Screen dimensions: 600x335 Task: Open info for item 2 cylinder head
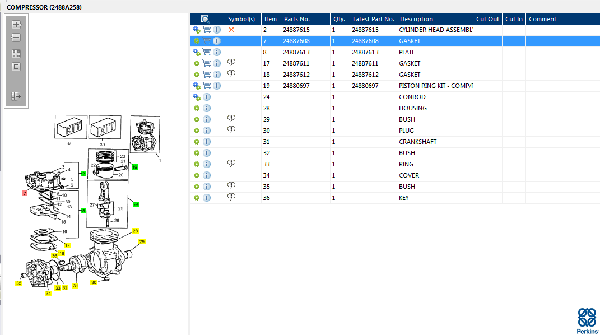[x=217, y=30]
